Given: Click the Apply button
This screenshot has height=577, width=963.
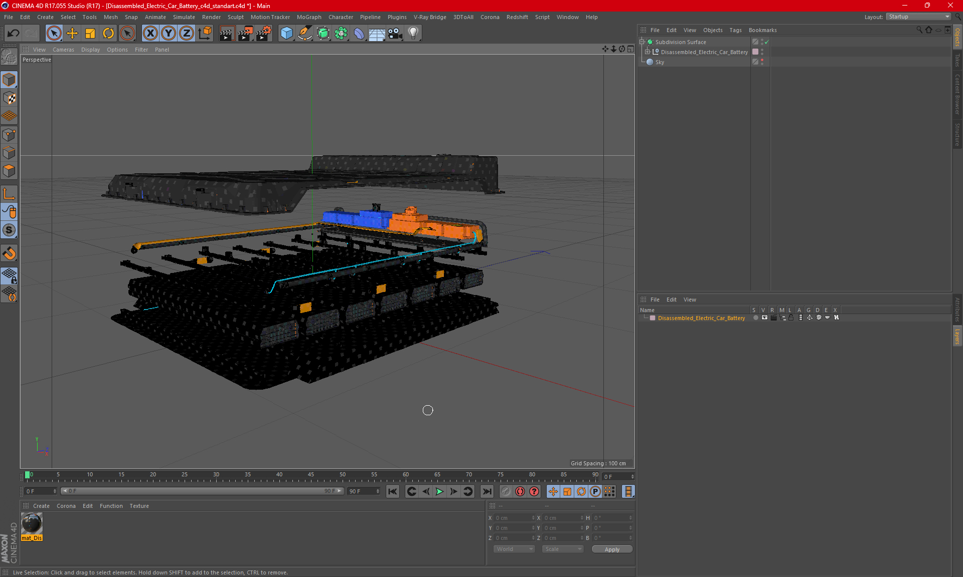Looking at the screenshot, I should [612, 549].
